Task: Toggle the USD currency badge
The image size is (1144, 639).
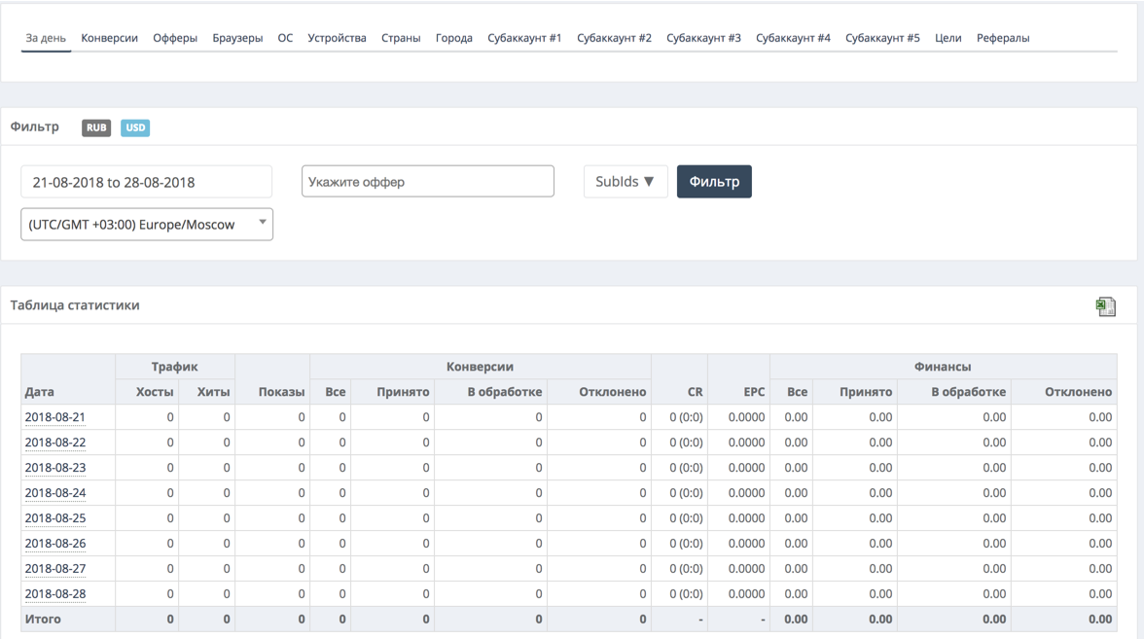Action: coord(135,127)
